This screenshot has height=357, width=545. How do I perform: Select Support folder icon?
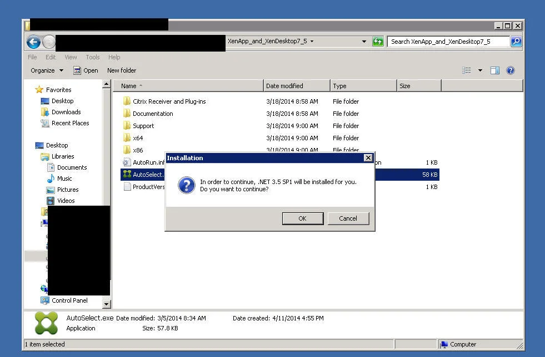(127, 126)
